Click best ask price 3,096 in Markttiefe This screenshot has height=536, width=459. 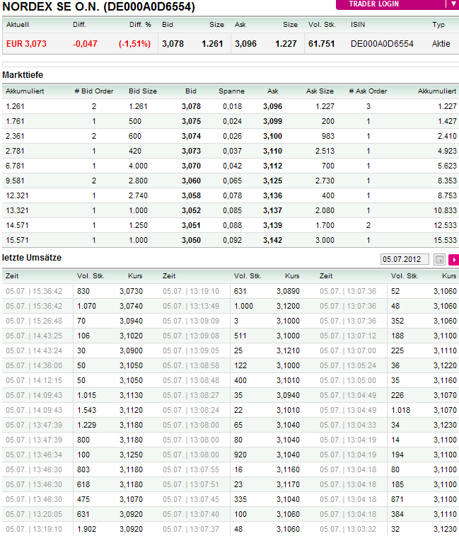pos(272,106)
